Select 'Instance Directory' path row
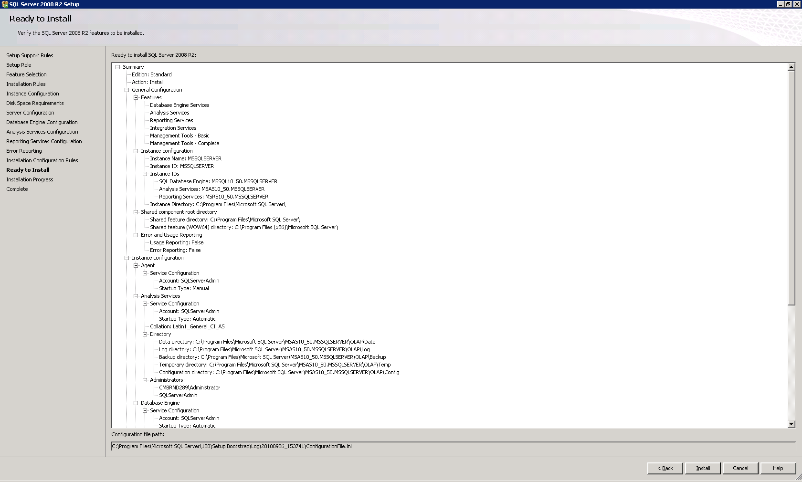The width and height of the screenshot is (802, 482). (x=218, y=204)
